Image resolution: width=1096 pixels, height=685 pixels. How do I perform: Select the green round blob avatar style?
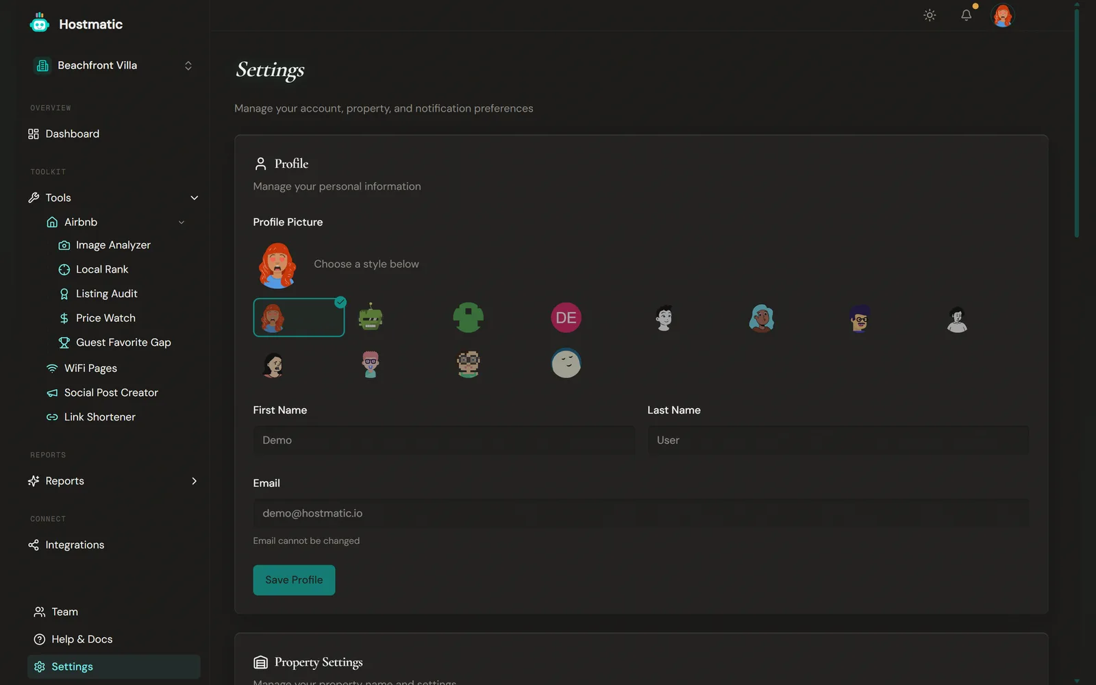(x=469, y=317)
